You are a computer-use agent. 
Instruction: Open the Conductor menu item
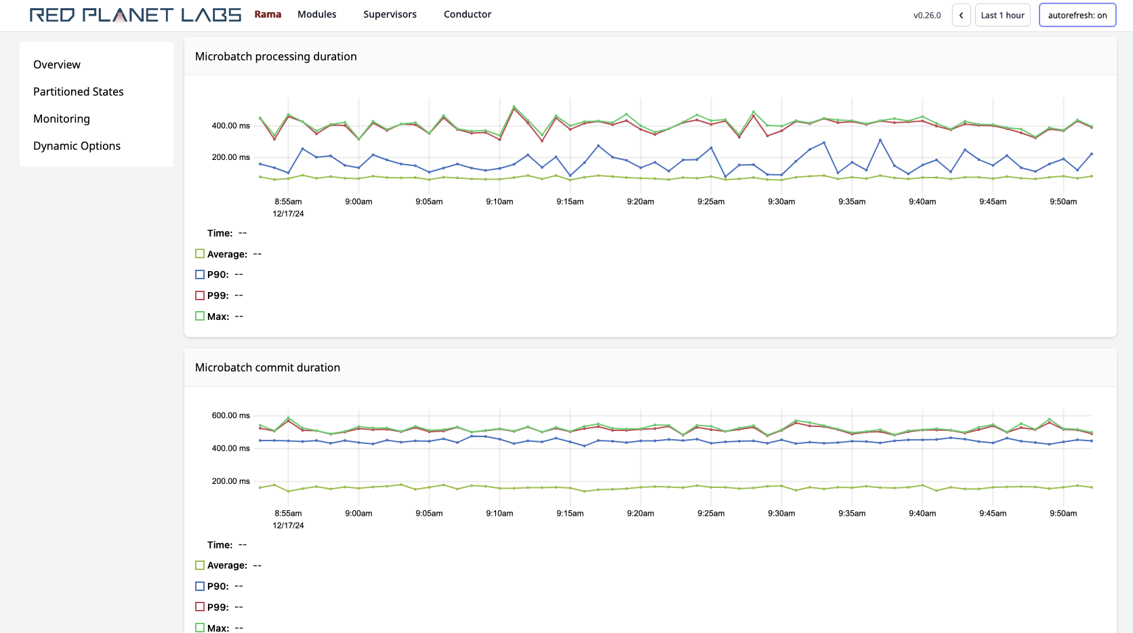pos(468,14)
